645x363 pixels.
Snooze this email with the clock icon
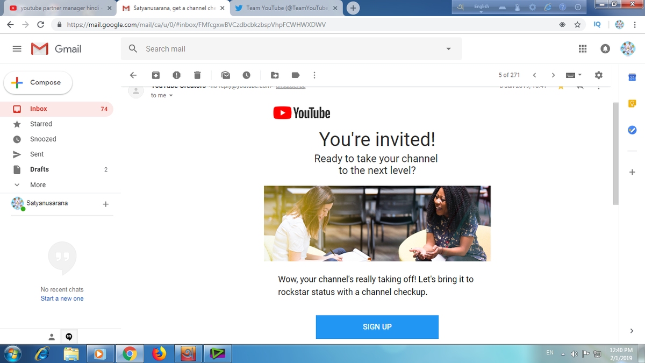tap(246, 75)
